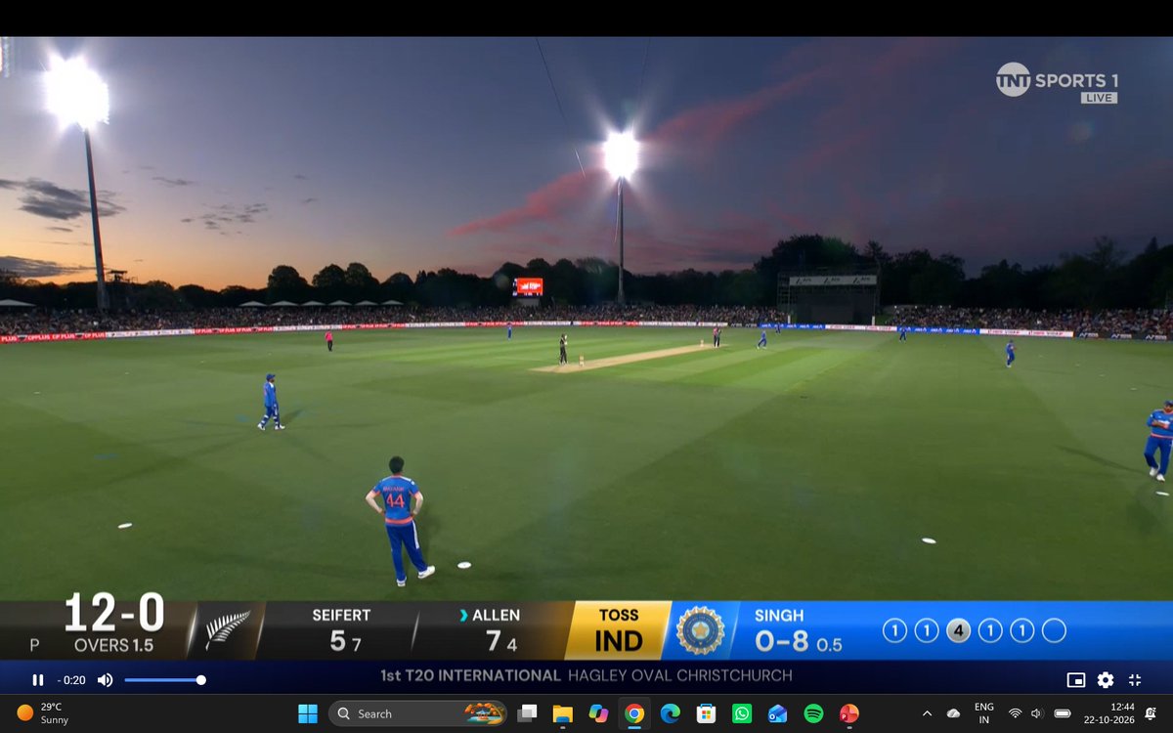The height and width of the screenshot is (733, 1173).
Task: Click "1st T20 INTERNATIONAL" caption
Action: (x=470, y=675)
